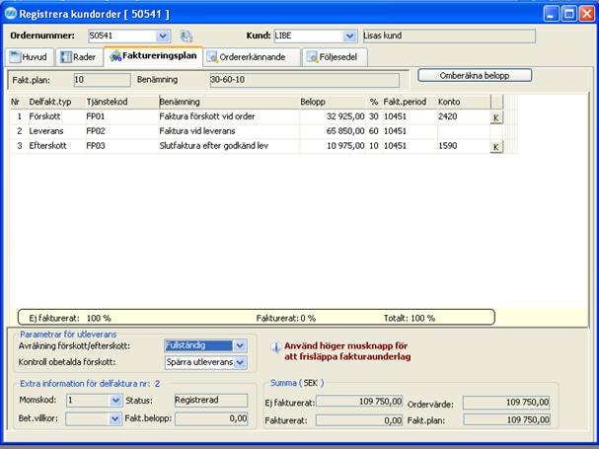
Task: Click the Konto column header
Action: click(464, 102)
